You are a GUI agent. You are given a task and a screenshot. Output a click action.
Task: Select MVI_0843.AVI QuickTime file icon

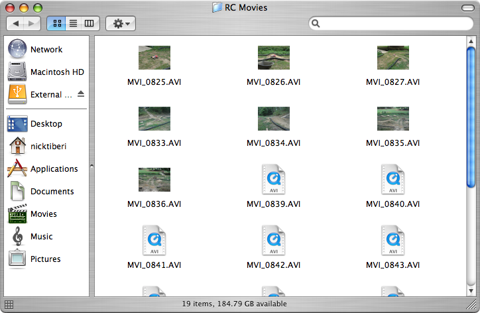tap(393, 241)
